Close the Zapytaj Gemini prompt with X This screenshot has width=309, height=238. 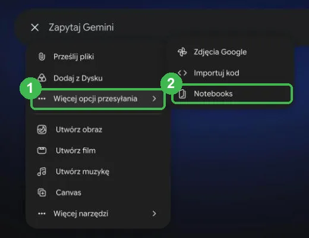tap(35, 27)
